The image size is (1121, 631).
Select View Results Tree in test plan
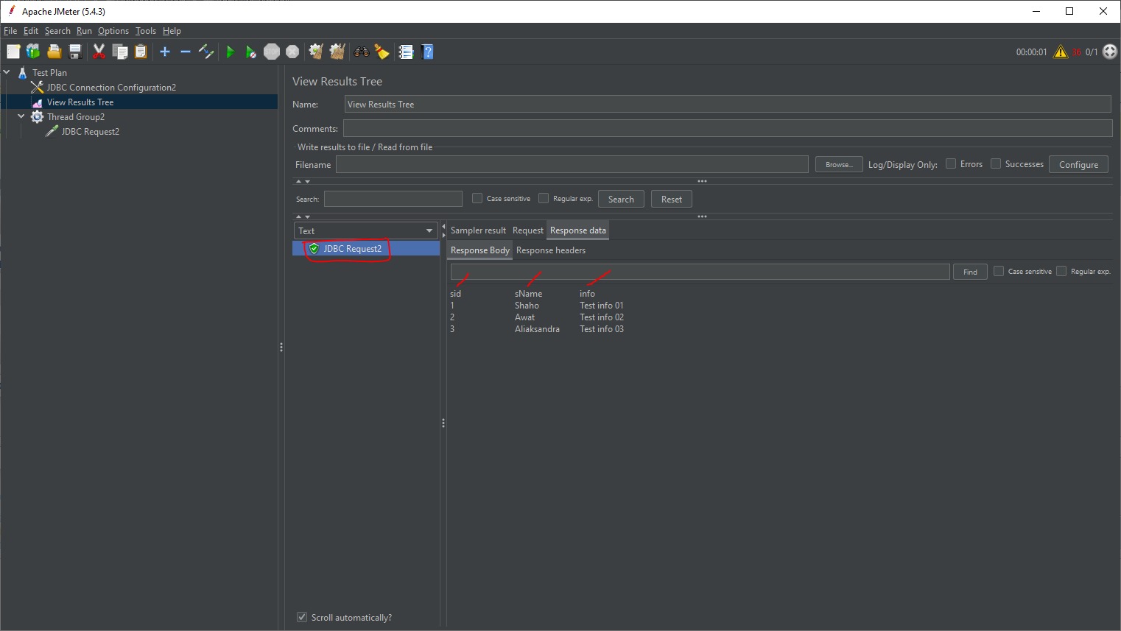[x=80, y=102]
